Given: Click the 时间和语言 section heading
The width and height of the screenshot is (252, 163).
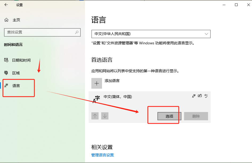Looking at the screenshot, I should pyautogui.click(x=13, y=45).
